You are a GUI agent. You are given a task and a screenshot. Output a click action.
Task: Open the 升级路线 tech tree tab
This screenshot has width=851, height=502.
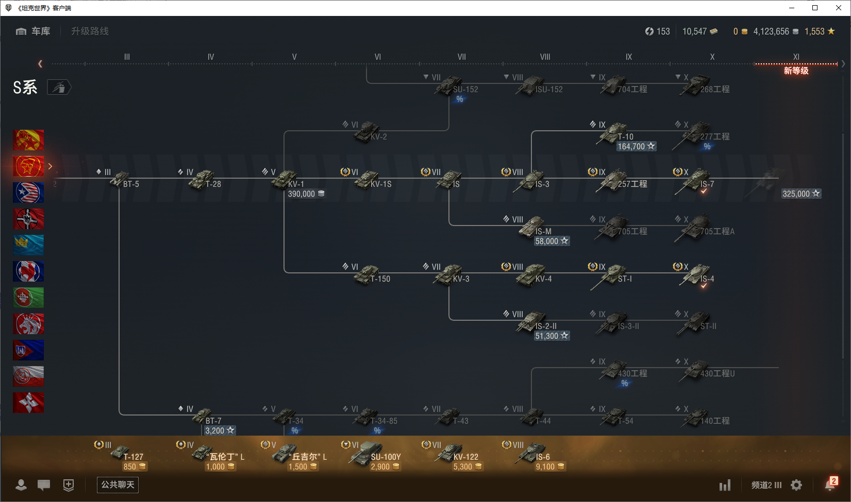[x=90, y=31]
